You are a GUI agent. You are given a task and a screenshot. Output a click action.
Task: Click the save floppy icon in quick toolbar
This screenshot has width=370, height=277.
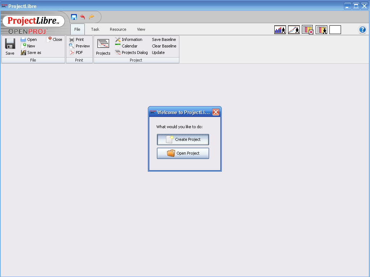tap(74, 17)
